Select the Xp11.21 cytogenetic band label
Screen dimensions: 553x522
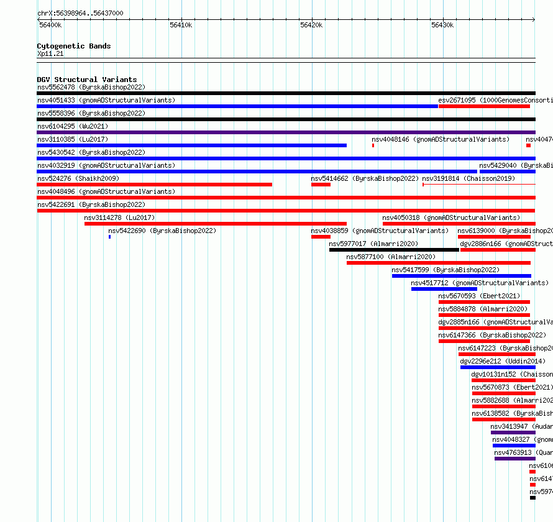point(50,54)
